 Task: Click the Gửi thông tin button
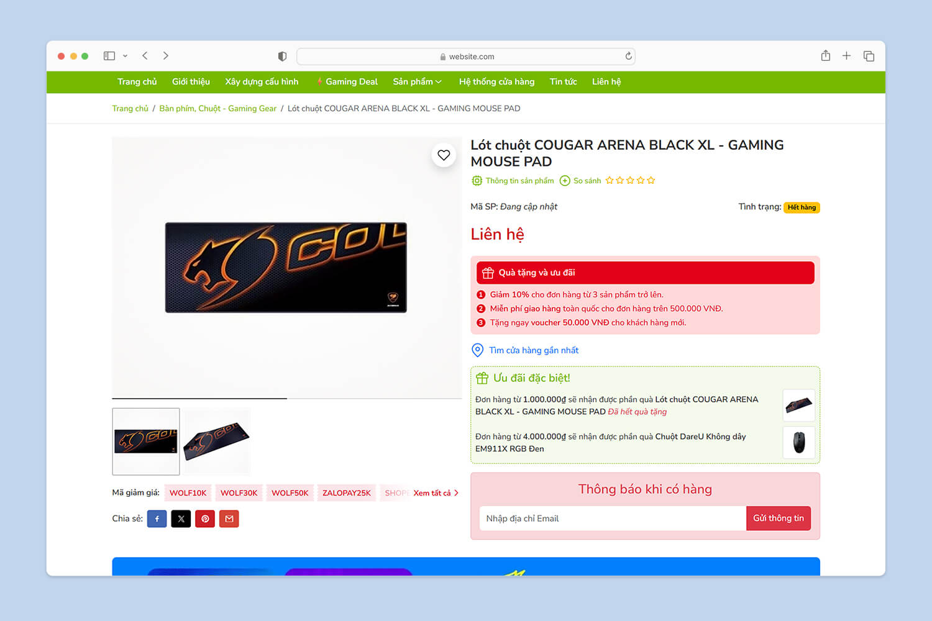click(x=779, y=518)
